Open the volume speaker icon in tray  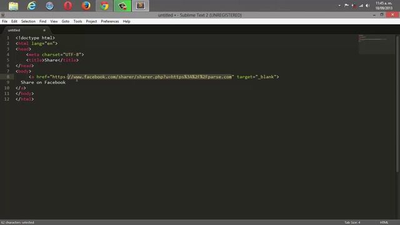367,6
